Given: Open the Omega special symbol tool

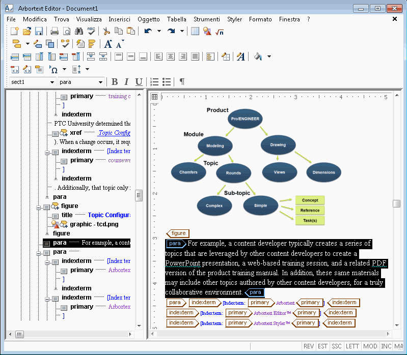Looking at the screenshot, I should tap(53, 70).
